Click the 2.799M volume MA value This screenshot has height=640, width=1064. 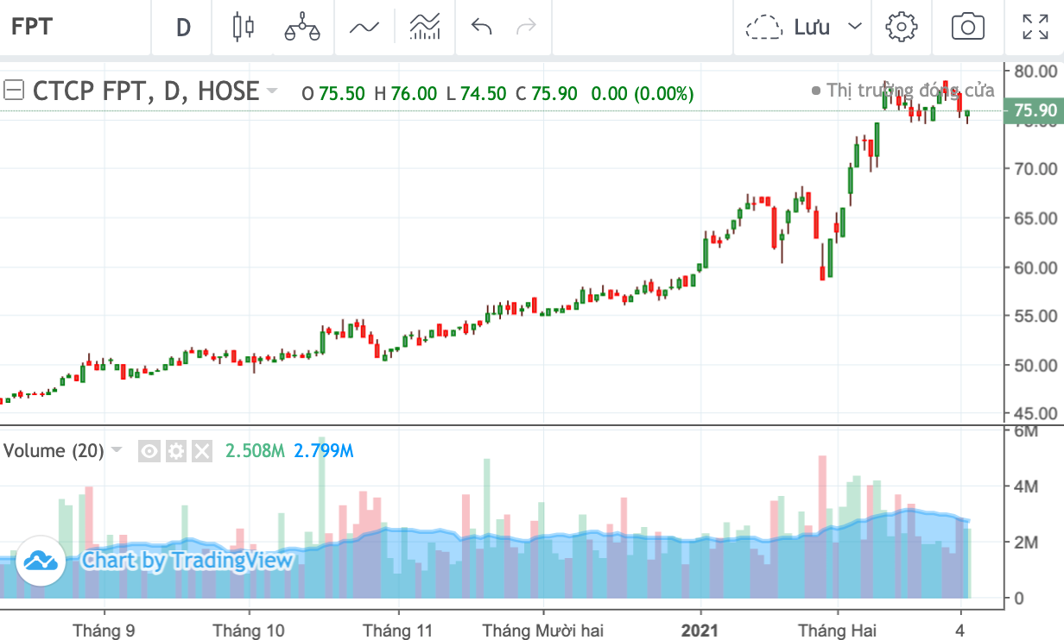(x=324, y=450)
